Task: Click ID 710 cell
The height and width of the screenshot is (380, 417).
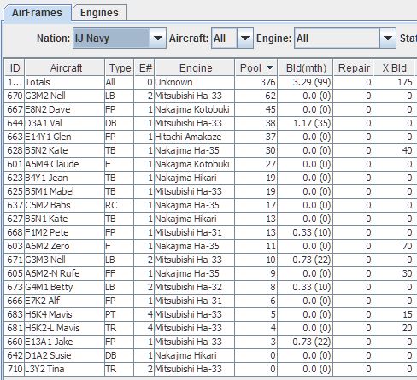Action: 15,369
